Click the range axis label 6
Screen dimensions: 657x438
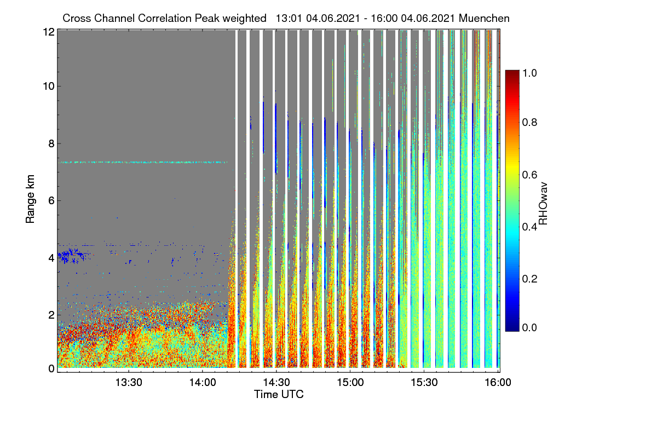51,200
